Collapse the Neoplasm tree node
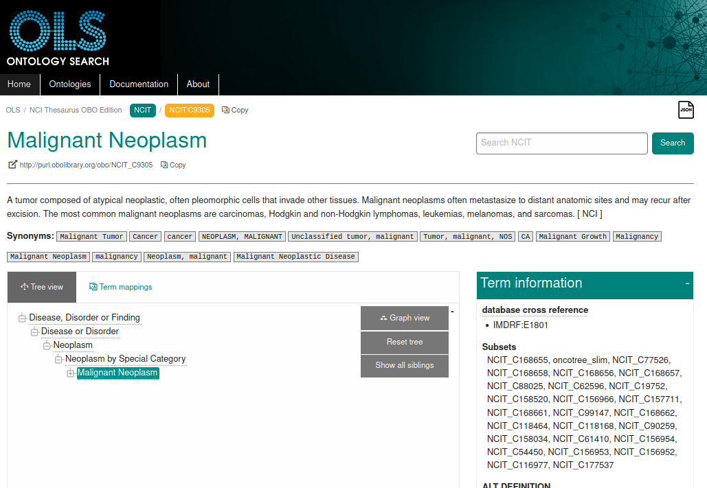 click(x=45, y=345)
